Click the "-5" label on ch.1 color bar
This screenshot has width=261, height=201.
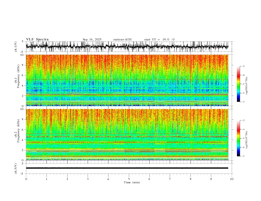pos(243,84)
